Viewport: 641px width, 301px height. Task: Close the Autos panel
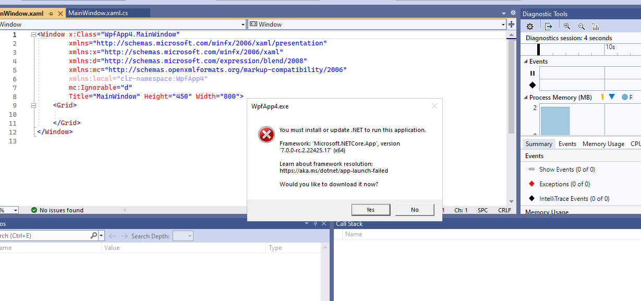tap(324, 224)
